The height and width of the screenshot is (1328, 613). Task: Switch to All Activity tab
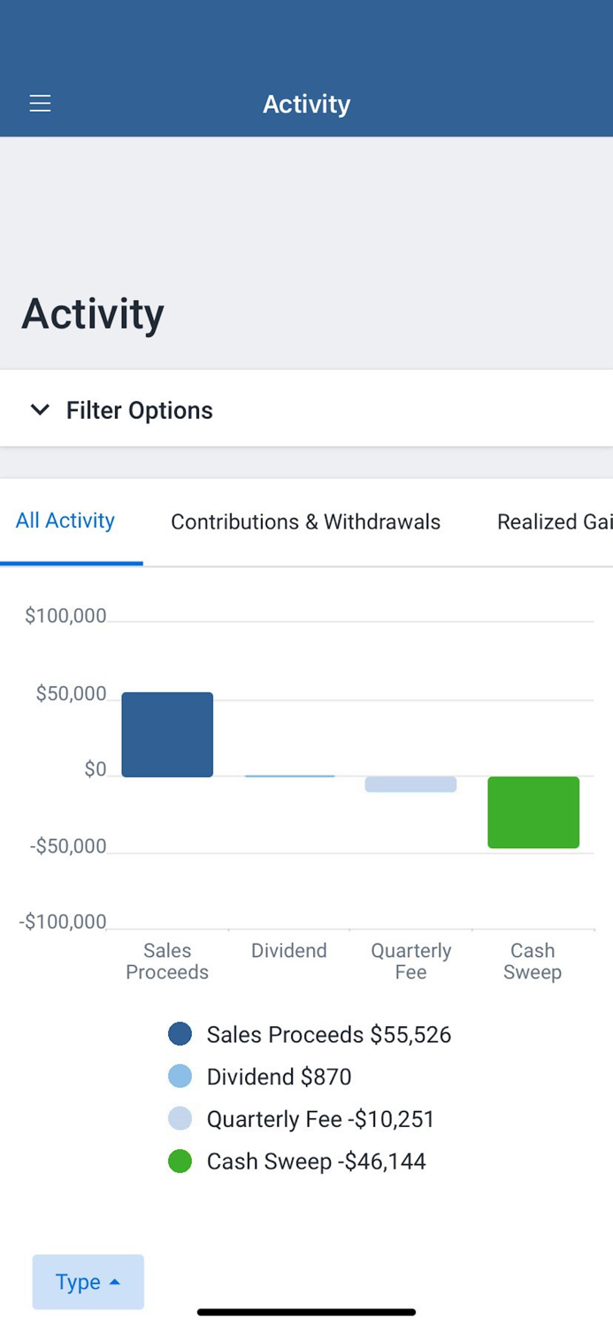click(65, 521)
